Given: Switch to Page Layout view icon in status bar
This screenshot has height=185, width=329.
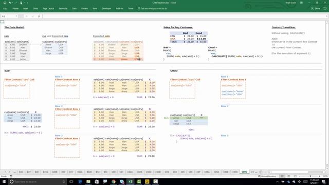Looking at the screenshot, I should [x=289, y=176].
